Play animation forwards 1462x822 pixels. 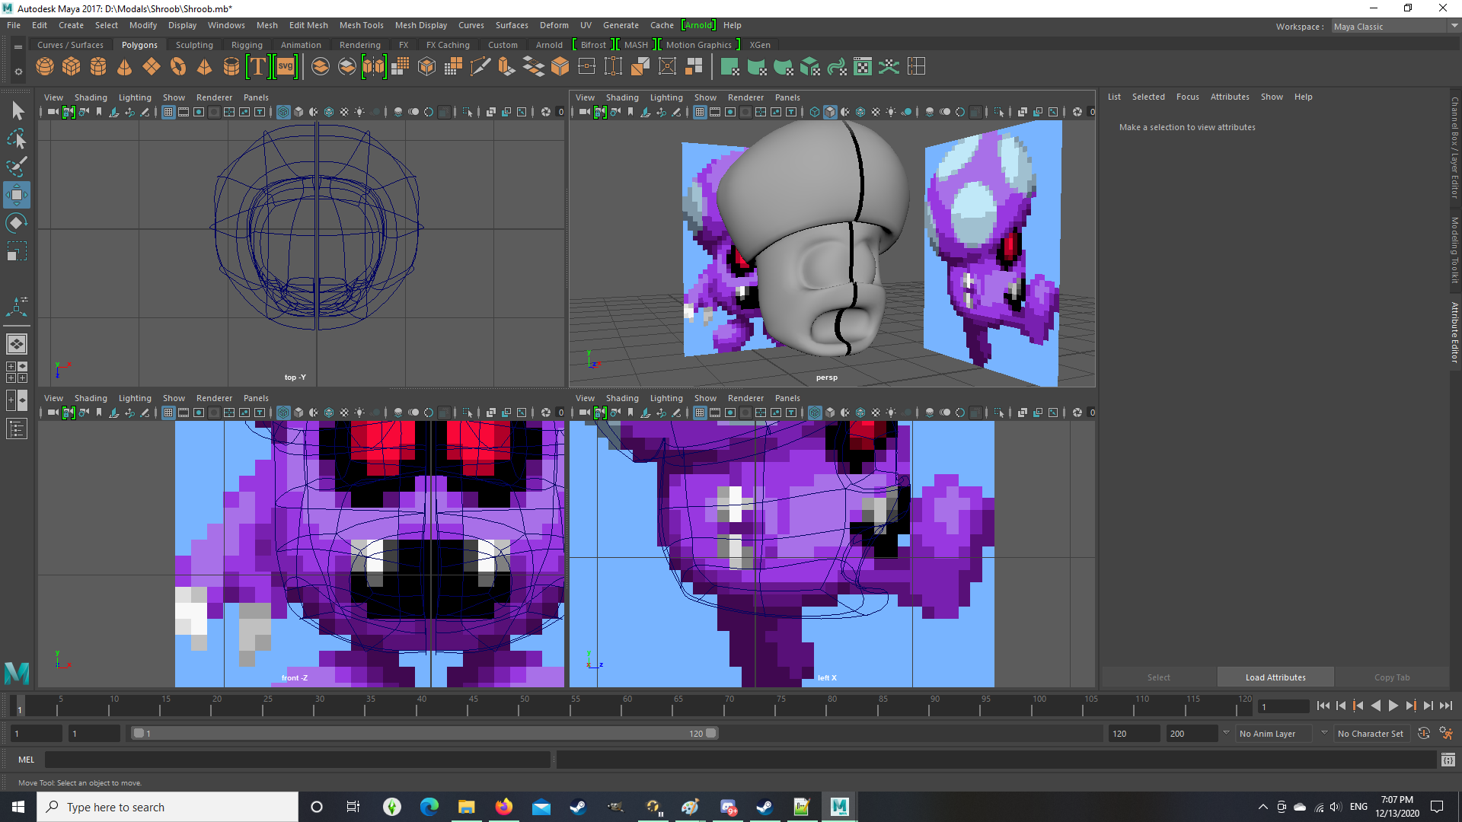click(1393, 706)
